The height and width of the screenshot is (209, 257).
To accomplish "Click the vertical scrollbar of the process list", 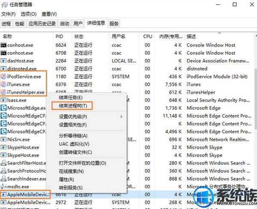I will tap(256, 99).
